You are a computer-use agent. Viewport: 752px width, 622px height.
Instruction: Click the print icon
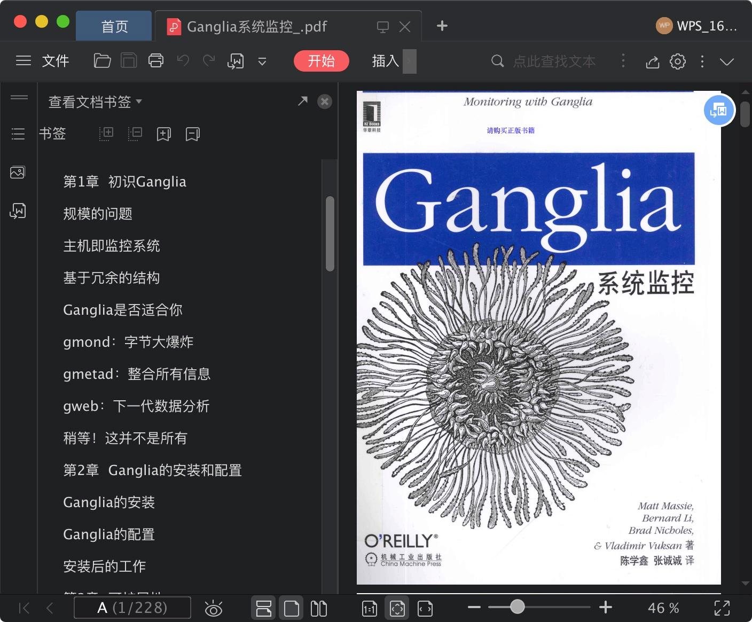[156, 61]
